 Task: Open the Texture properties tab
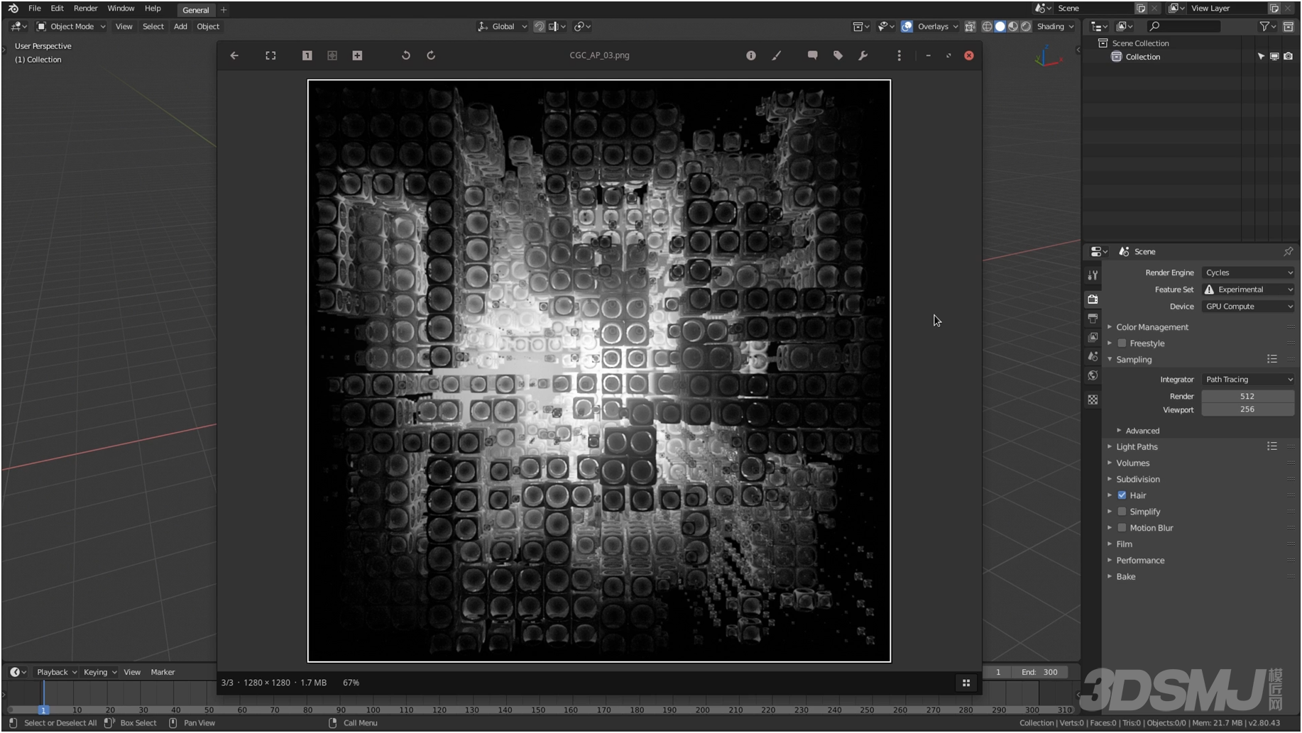[1093, 399]
